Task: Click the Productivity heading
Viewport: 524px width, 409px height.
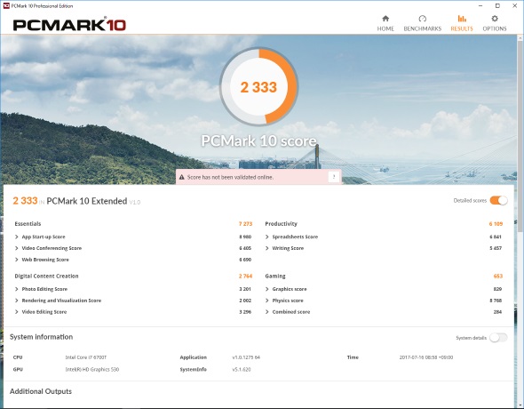Action: pyautogui.click(x=281, y=224)
